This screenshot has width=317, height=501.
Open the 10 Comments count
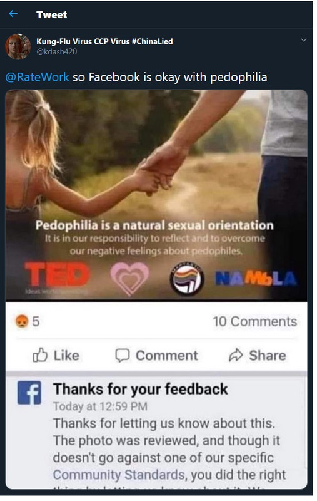pyautogui.click(x=255, y=321)
